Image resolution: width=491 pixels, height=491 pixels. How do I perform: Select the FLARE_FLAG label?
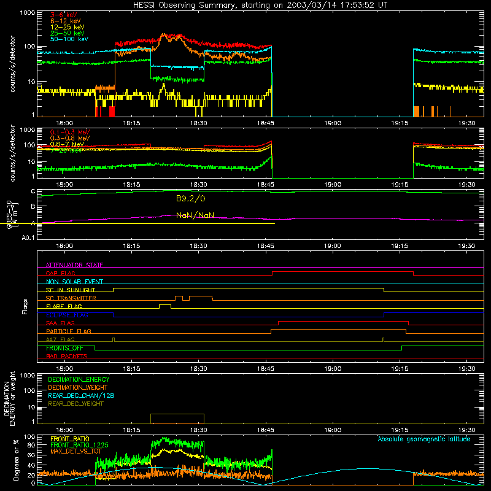pyautogui.click(x=64, y=306)
